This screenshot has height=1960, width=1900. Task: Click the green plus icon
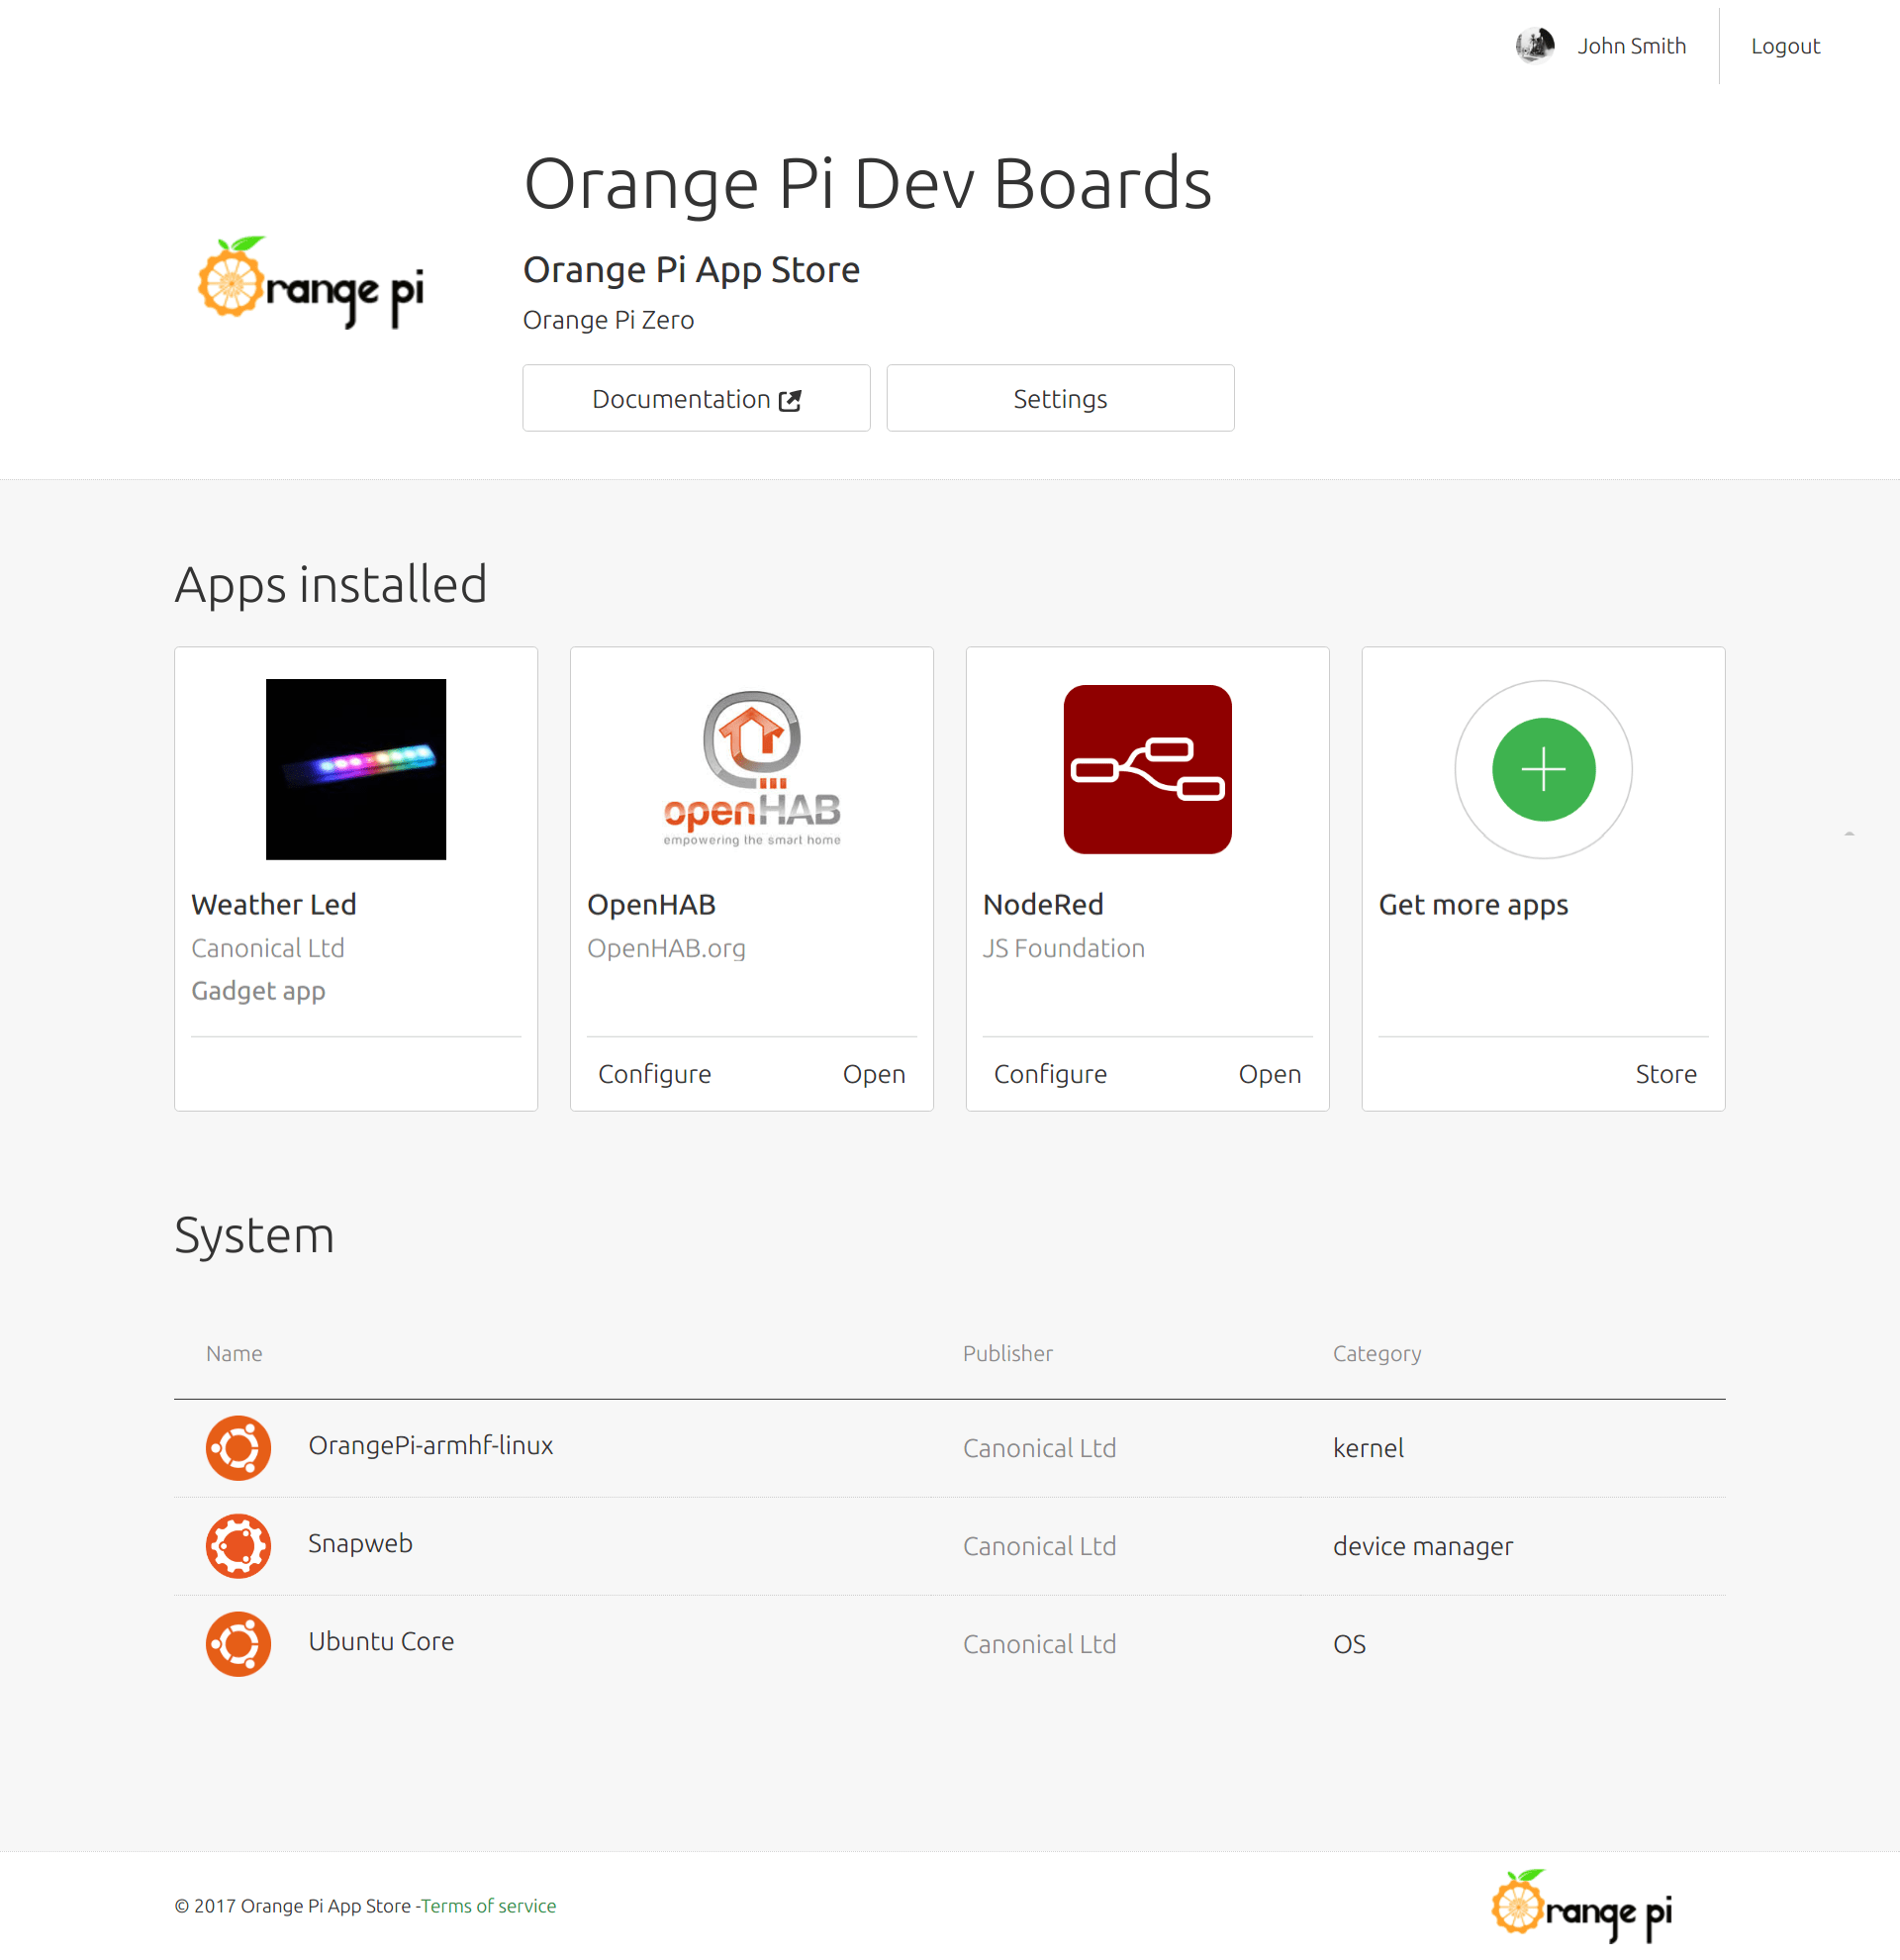pyautogui.click(x=1542, y=769)
